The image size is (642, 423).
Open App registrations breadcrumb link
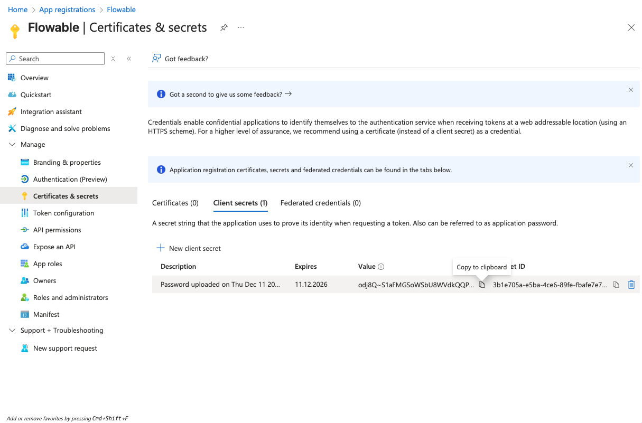(x=67, y=10)
